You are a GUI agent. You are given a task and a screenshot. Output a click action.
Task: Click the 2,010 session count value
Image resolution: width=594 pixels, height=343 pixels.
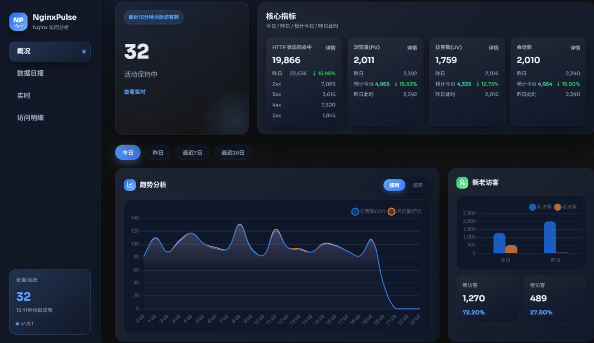pyautogui.click(x=528, y=60)
